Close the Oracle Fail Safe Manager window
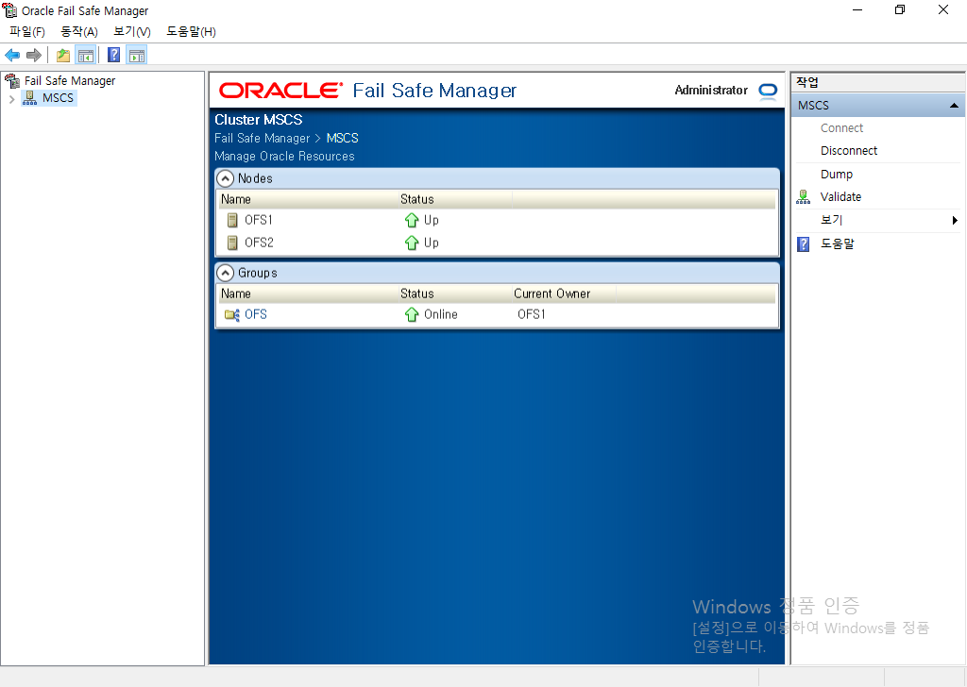 coord(943,9)
